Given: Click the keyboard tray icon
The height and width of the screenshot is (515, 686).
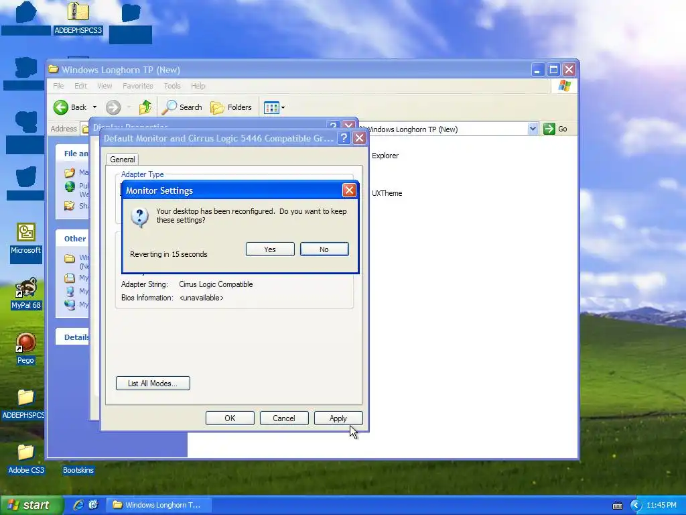Looking at the screenshot, I should click(x=617, y=506).
